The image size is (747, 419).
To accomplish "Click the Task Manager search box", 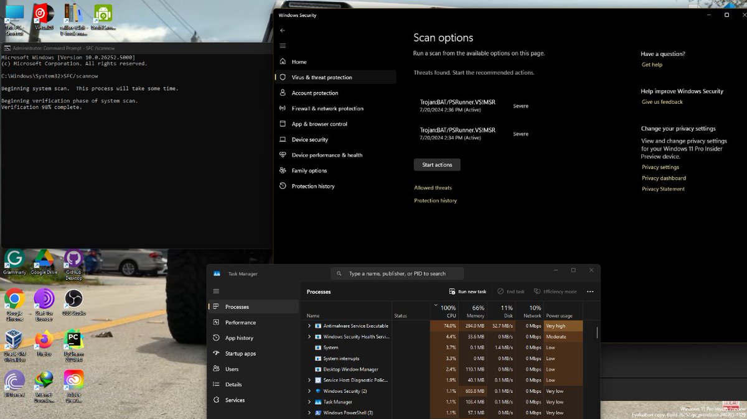I will [397, 274].
